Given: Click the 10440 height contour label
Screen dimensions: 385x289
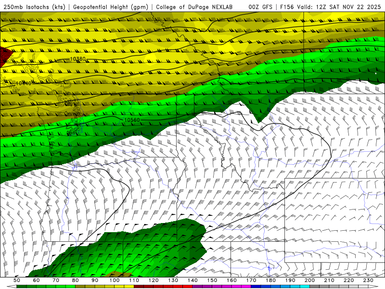Looking at the screenshot, I should [x=24, y=83].
